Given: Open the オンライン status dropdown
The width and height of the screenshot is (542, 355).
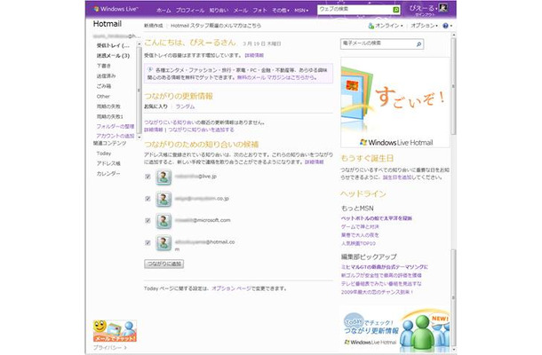Looking at the screenshot, I should coord(389,26).
